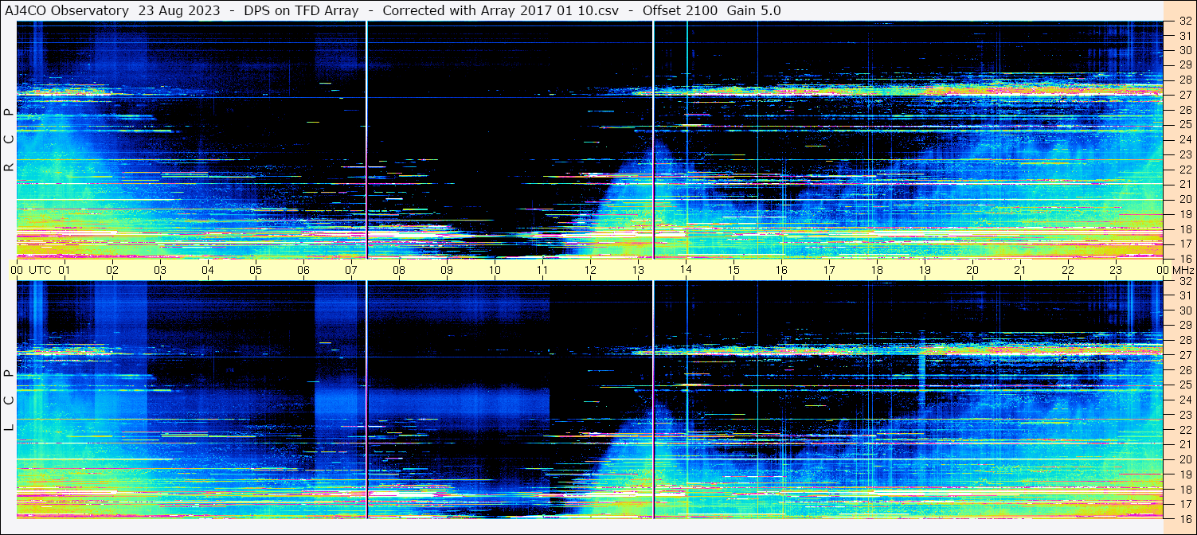Click the 14 hour mark on UTC axis

(685, 270)
